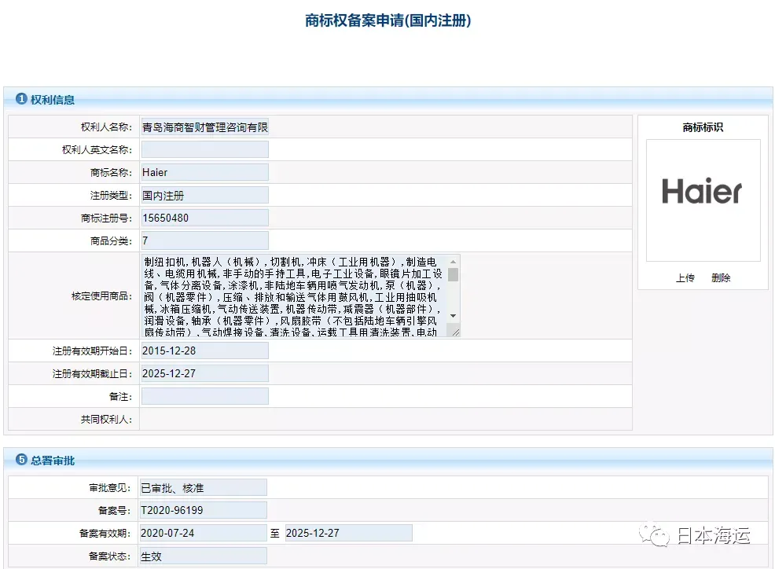Click the 商标注册号 field 15650480

[x=205, y=218]
